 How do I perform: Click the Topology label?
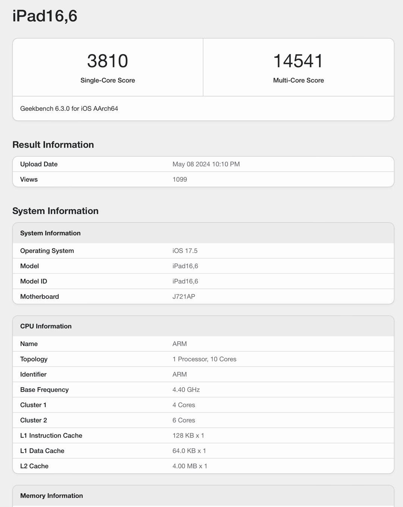tap(34, 359)
